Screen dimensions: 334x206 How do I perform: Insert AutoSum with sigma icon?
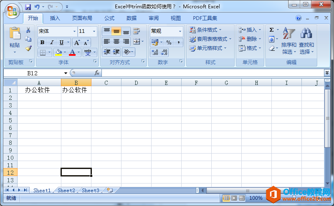pyautogui.click(x=272, y=30)
